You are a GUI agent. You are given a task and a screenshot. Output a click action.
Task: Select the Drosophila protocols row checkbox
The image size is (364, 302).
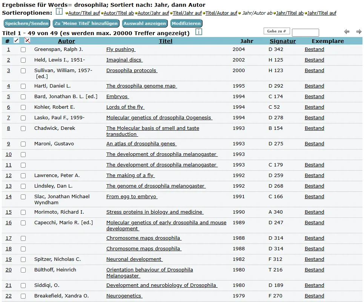click(23, 71)
